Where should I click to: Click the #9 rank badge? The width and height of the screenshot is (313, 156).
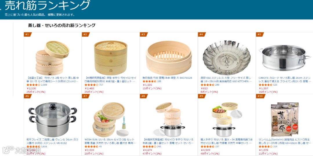202,96
